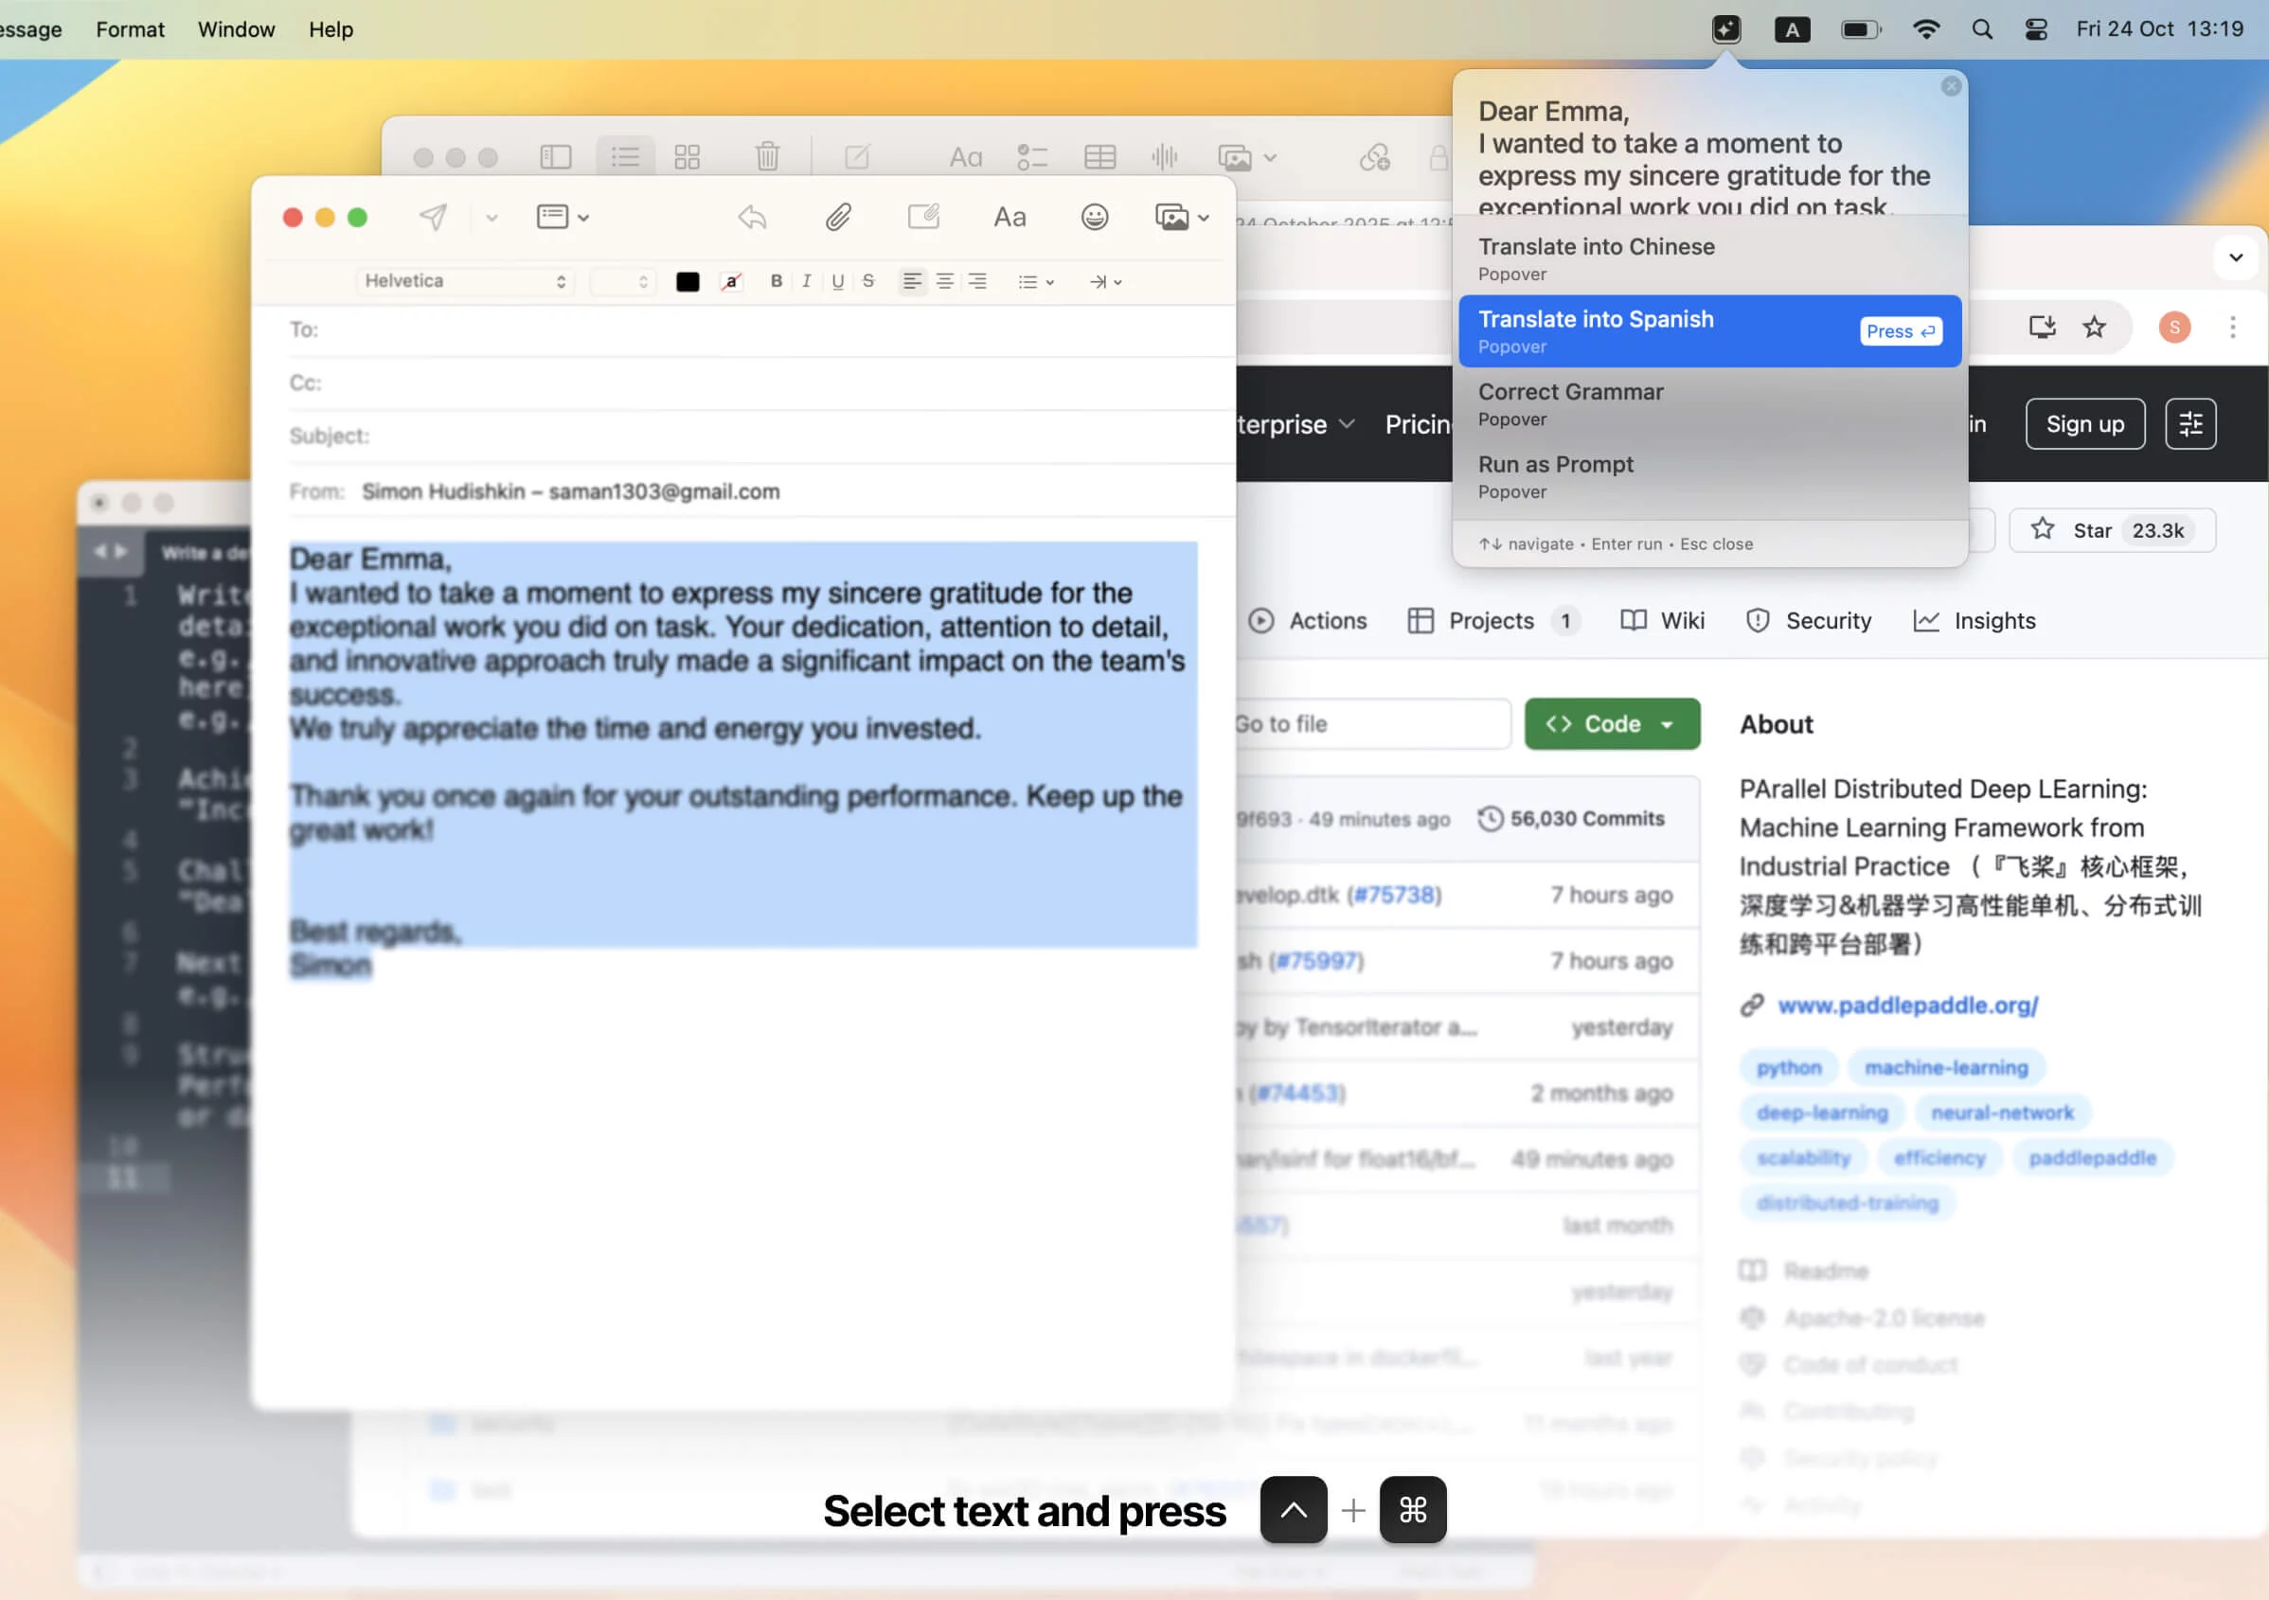Enable center text alignment
This screenshot has height=1600, width=2269.
coord(945,280)
